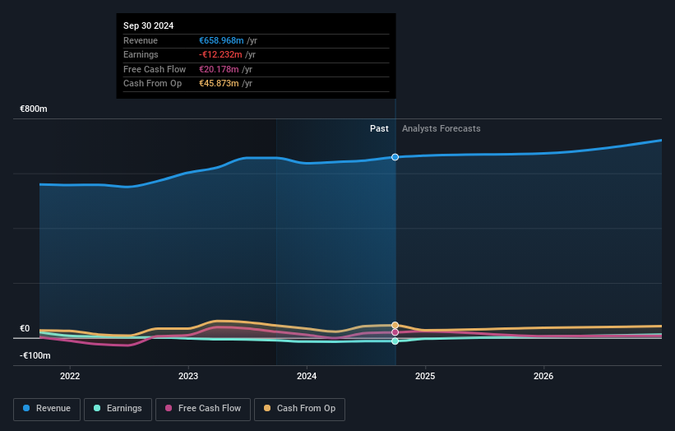
Task: Click the Revenue data point on blue line
Action: [395, 157]
